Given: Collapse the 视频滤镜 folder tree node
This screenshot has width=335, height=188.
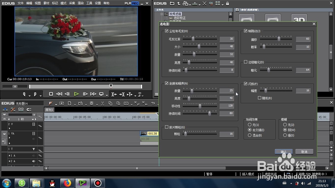Looking at the screenshot, I should click(162, 14).
